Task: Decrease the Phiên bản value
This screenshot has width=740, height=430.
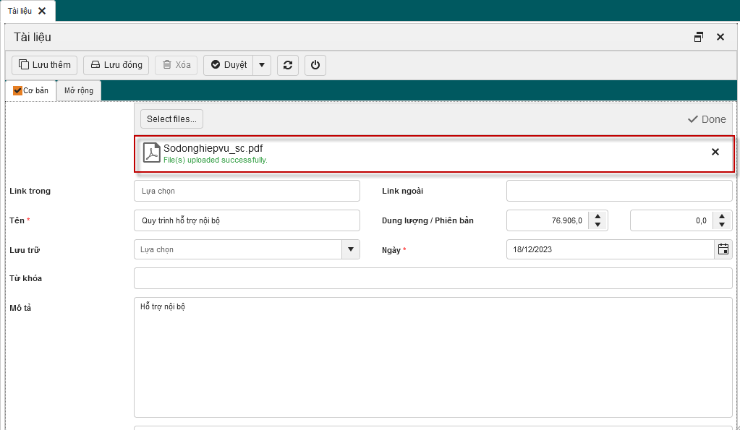Action: (722, 225)
